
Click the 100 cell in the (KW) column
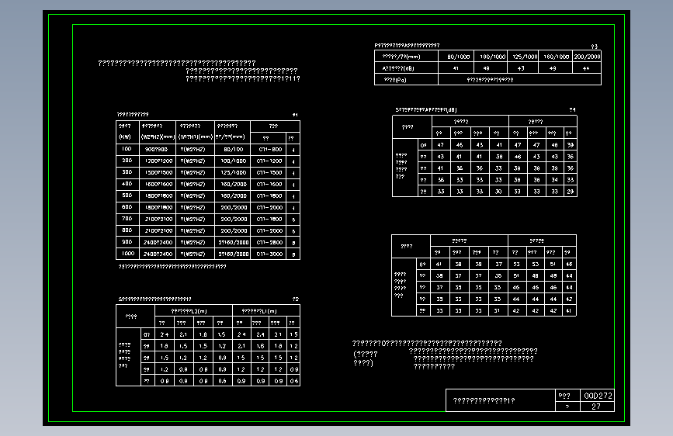[x=127, y=149]
